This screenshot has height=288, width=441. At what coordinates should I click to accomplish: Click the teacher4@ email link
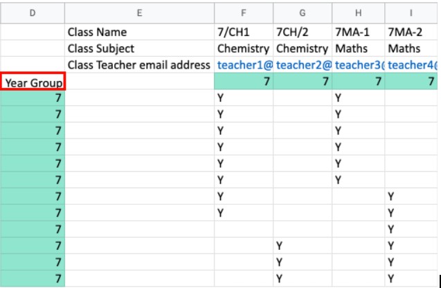[x=412, y=65]
